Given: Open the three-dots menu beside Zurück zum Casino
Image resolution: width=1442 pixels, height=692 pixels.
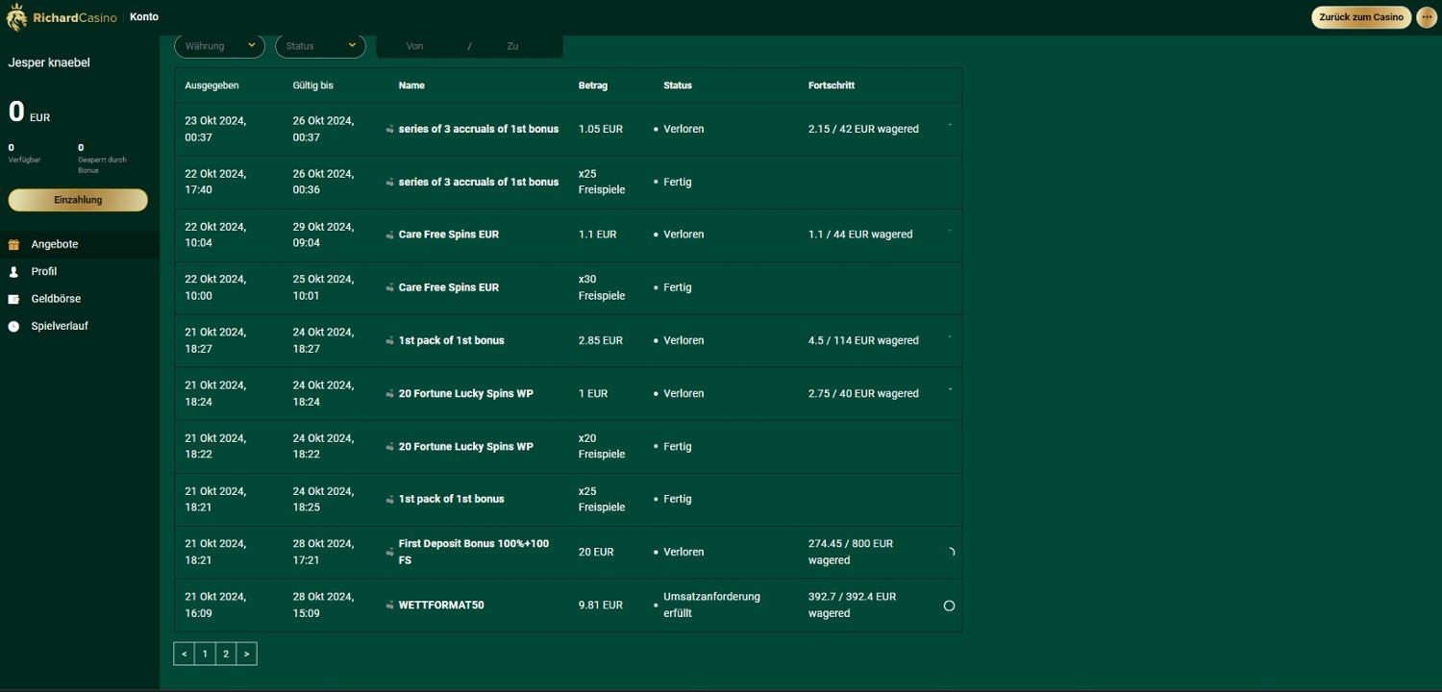Looking at the screenshot, I should coord(1427,17).
